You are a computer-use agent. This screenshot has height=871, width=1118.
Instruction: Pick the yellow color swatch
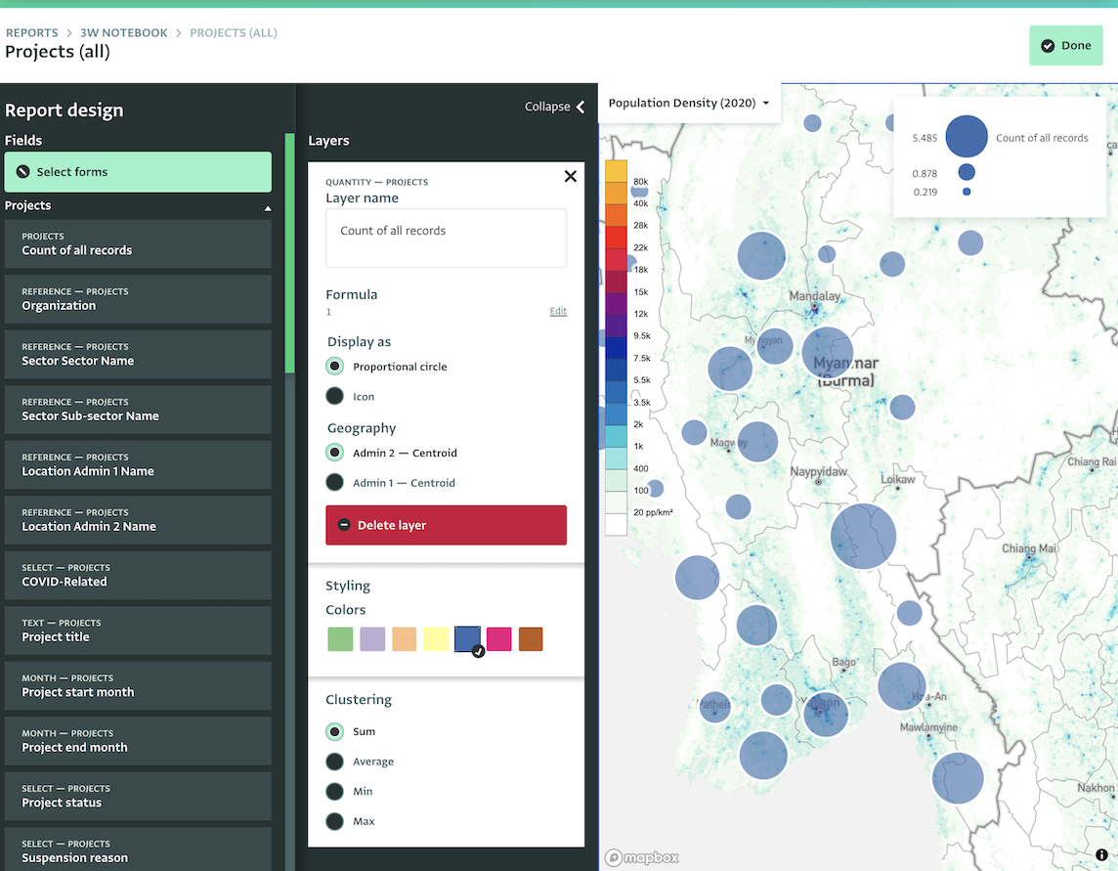(436, 639)
